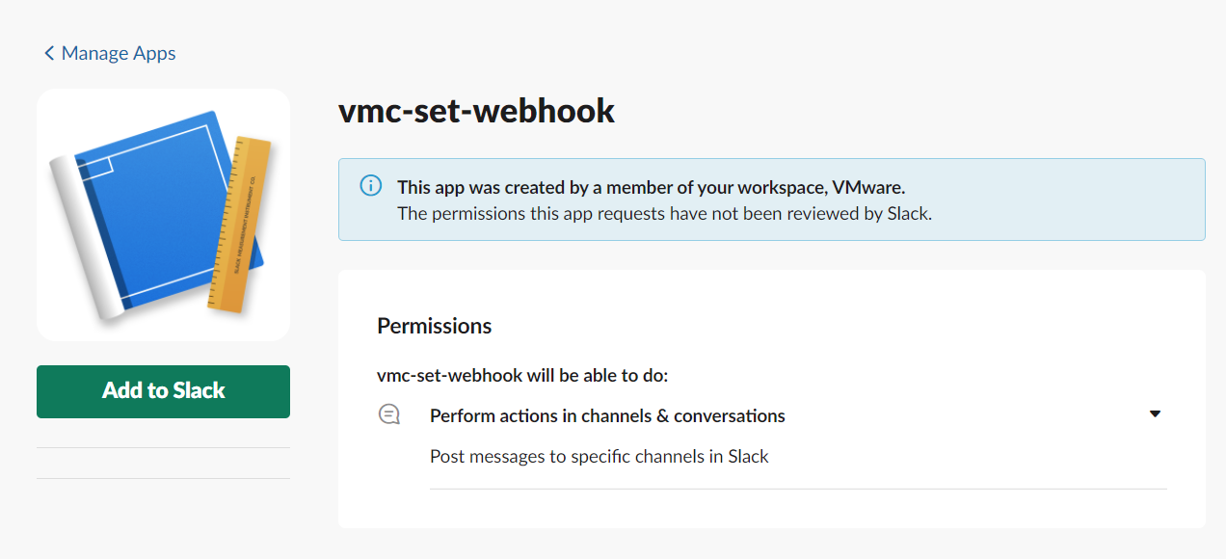This screenshot has width=1226, height=559.
Task: Select the Perform actions in channels row
Action: [x=607, y=415]
